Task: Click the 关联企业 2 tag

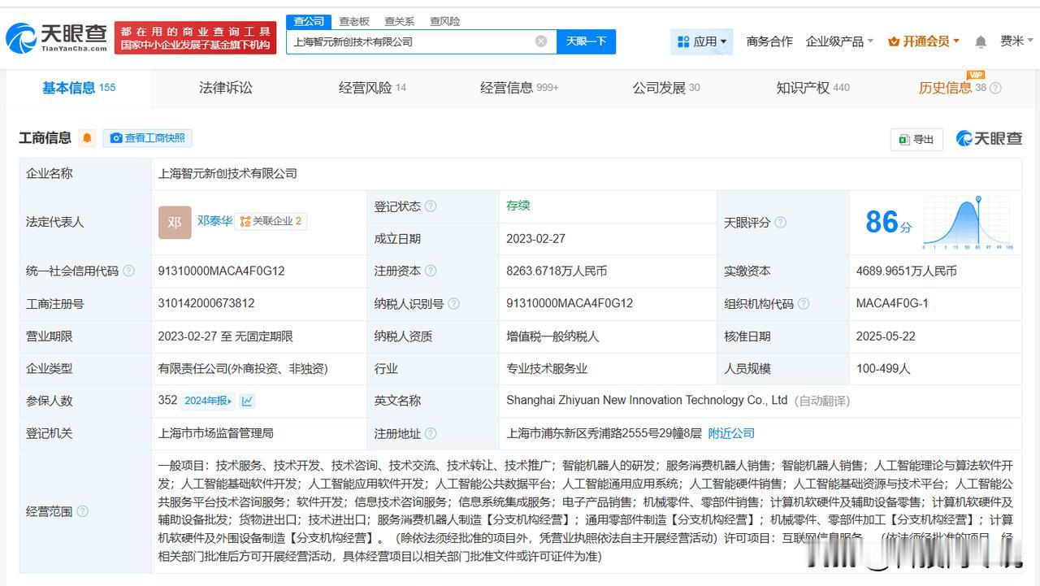Action: (x=271, y=221)
